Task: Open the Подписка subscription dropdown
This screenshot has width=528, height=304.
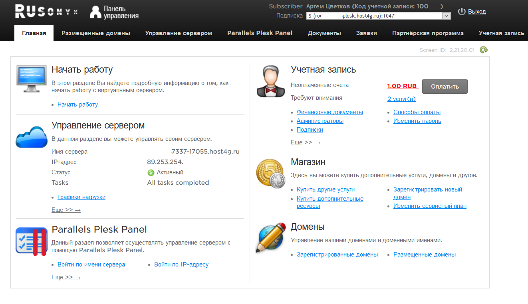Action: coord(379,16)
